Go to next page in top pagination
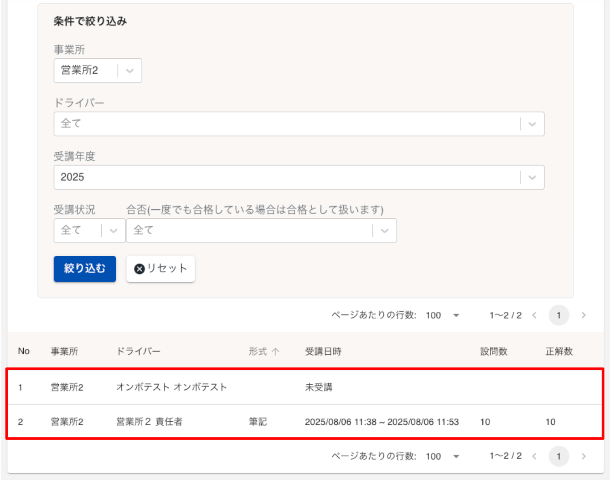 [x=584, y=315]
